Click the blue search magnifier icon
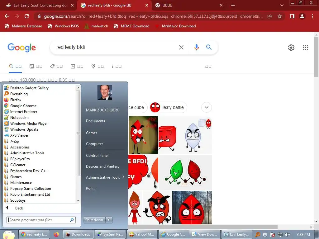 (x=209, y=47)
